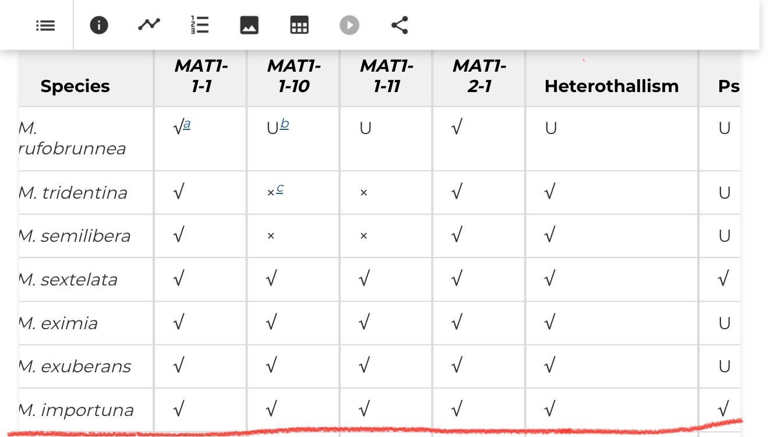Click the Species column header
777x437 pixels.
point(75,86)
